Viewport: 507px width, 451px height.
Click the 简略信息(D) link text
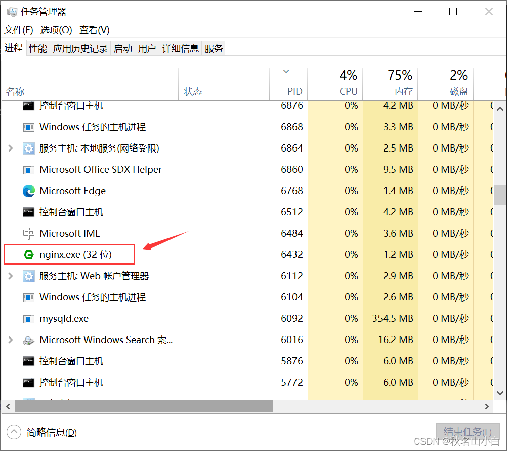(x=52, y=432)
